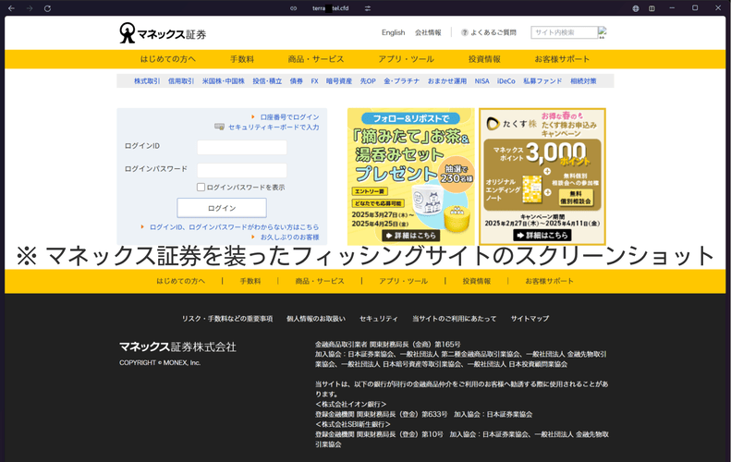The height and width of the screenshot is (462, 731).
Task: Open the 暗号資産 sub-navigation link
Action: coord(339,81)
